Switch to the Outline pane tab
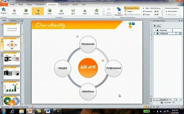The height and width of the screenshot is (114, 184). click(x=13, y=21)
